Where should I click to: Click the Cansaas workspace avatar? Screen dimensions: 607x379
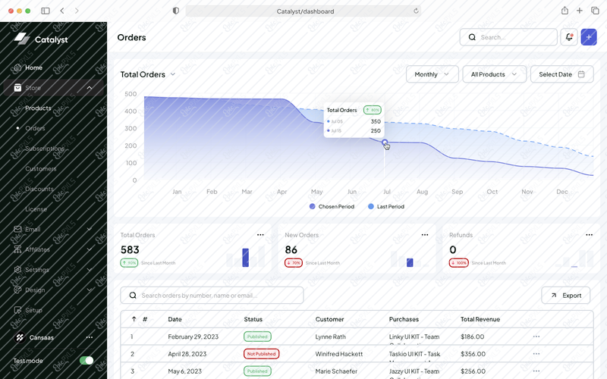[20, 337]
